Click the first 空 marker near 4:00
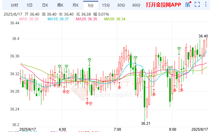 pyautogui.click(x=60, y=66)
